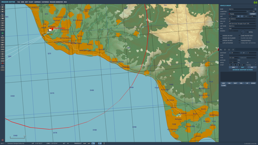Switch to the summary sigma tab icon
Image resolution: width=258 pixels, height=145 pixels.
pos(233,50)
